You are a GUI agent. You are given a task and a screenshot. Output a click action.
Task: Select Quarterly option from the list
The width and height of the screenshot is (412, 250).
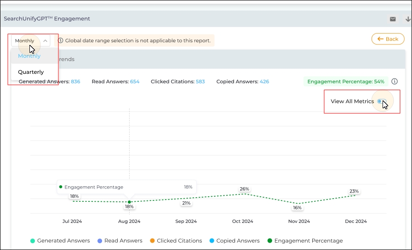point(31,72)
